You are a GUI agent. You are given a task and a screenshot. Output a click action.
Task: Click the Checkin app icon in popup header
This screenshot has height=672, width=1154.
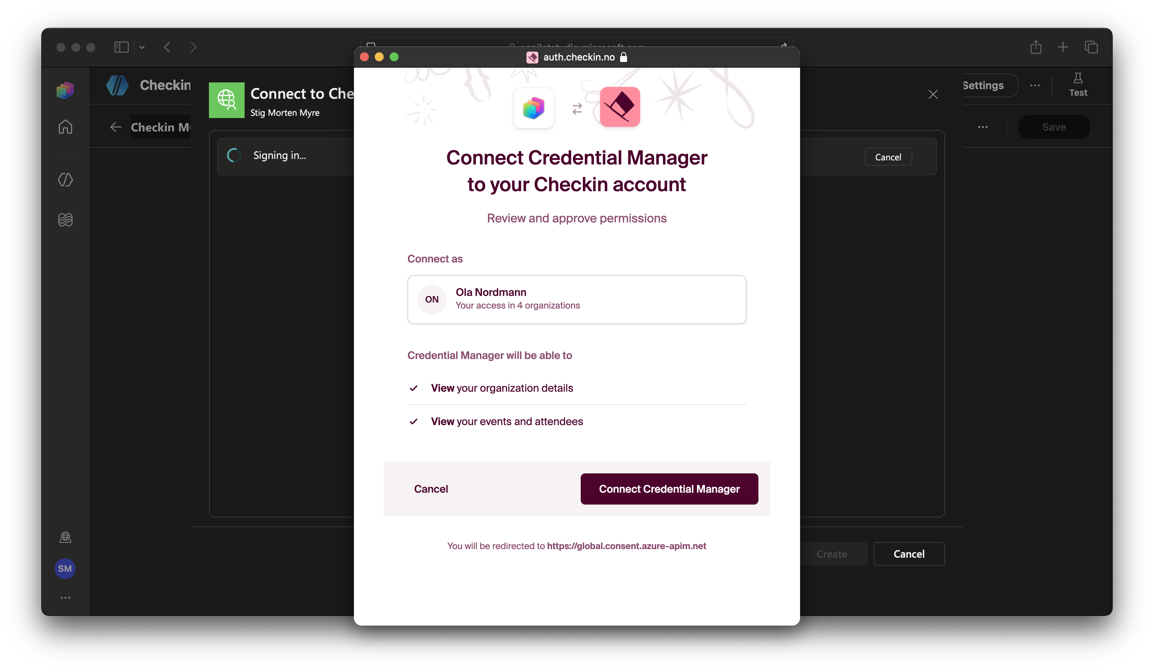coord(620,107)
